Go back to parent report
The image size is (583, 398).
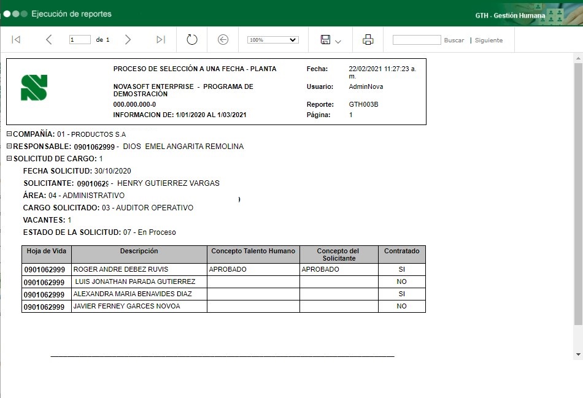pyautogui.click(x=223, y=40)
